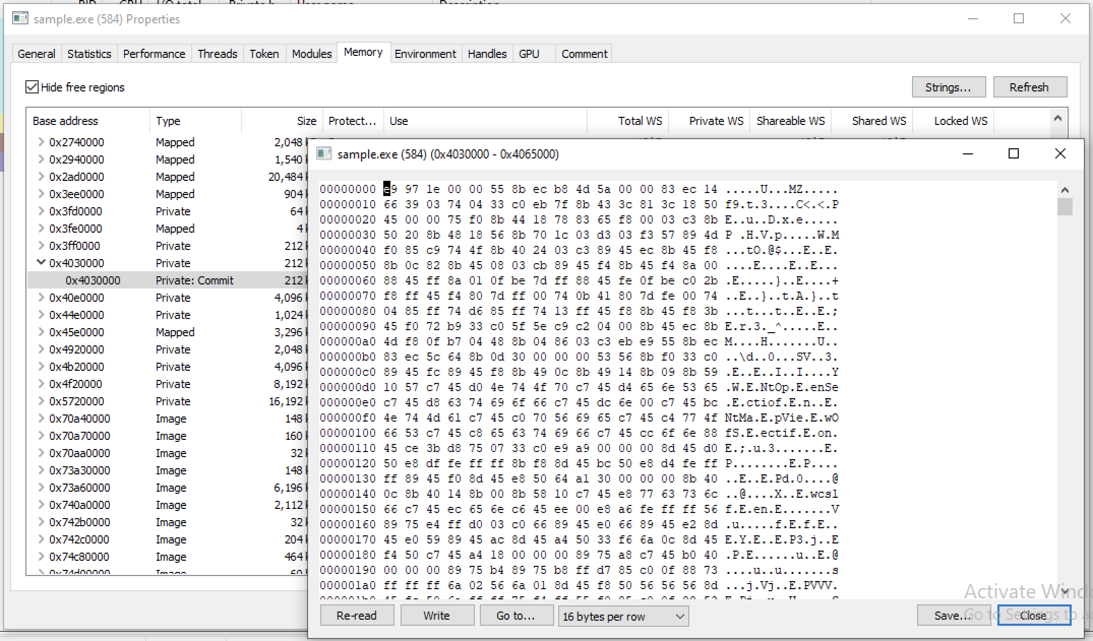Open the Comment tab
Screen dimensions: 1093x641
pos(584,54)
